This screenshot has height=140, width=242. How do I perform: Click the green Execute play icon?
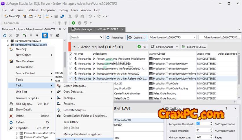tap(73, 23)
